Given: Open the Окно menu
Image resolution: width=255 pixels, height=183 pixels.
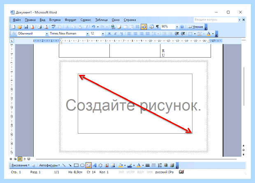Looking at the screenshot, I should click(x=116, y=20).
